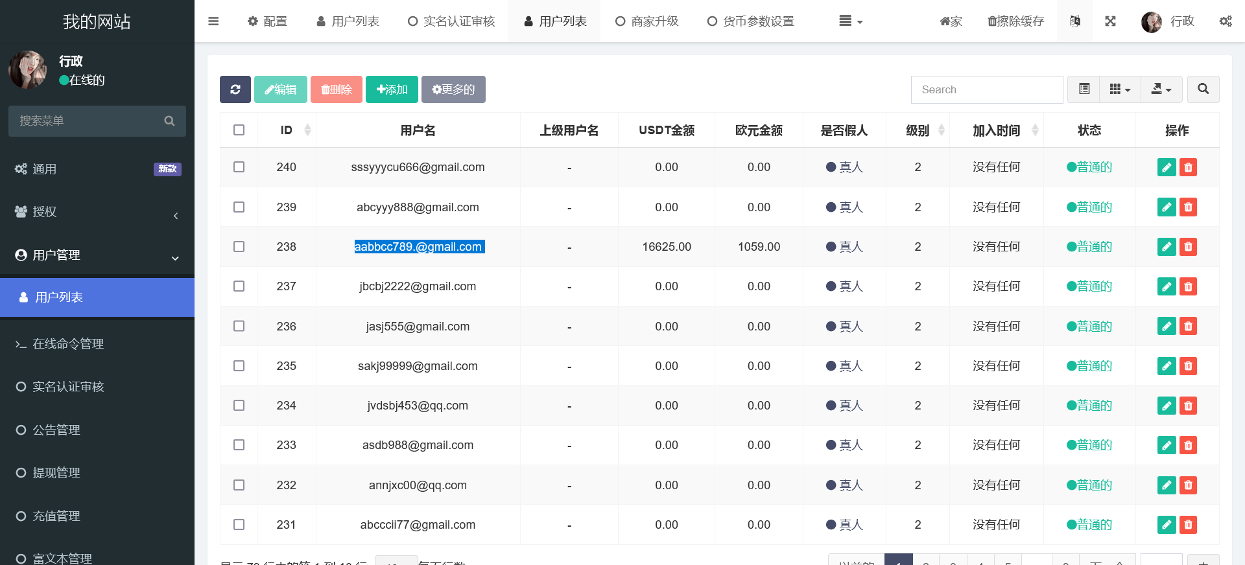Open 提现管理 in the sidebar menu
This screenshot has height=565, width=1245.
(56, 473)
